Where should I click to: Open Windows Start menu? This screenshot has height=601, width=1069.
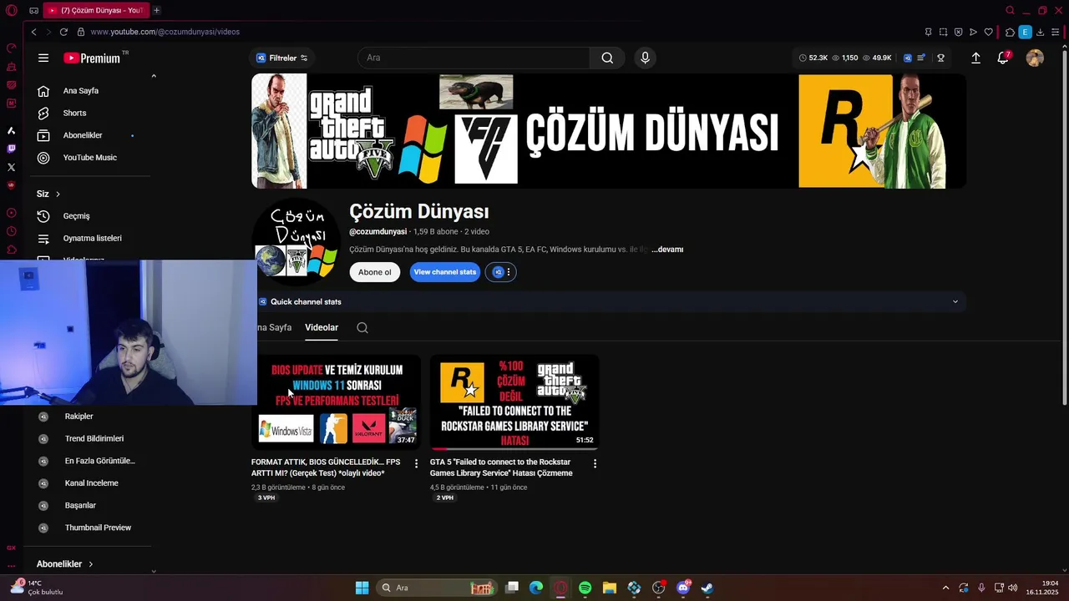pyautogui.click(x=362, y=588)
